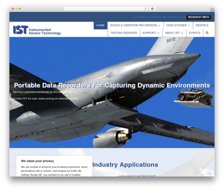
Task: Open the Rentals menu item
Action: (x=202, y=25)
